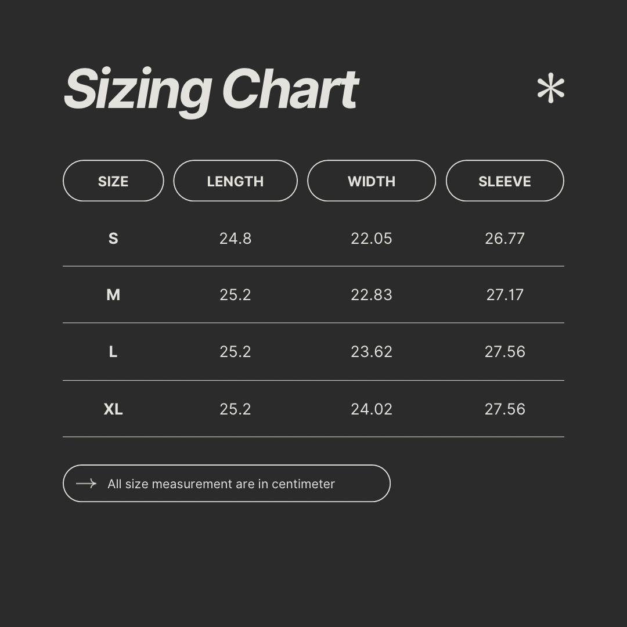
Task: Click the asterisk icon beside the title
Action: coord(550,89)
